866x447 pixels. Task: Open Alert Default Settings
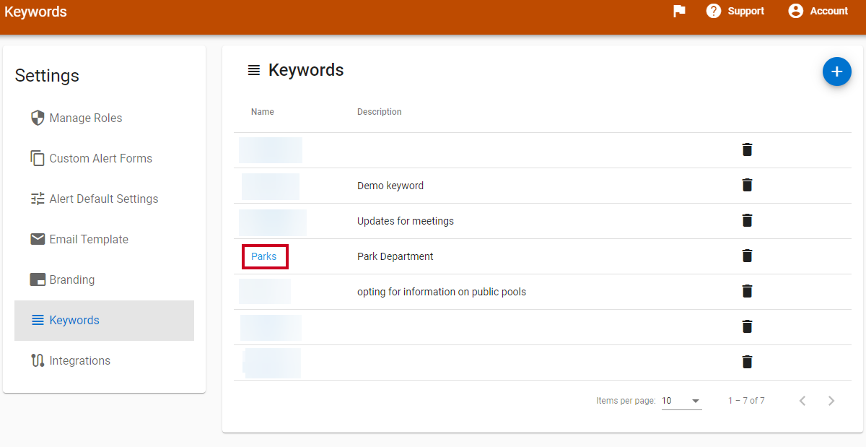[x=104, y=199]
